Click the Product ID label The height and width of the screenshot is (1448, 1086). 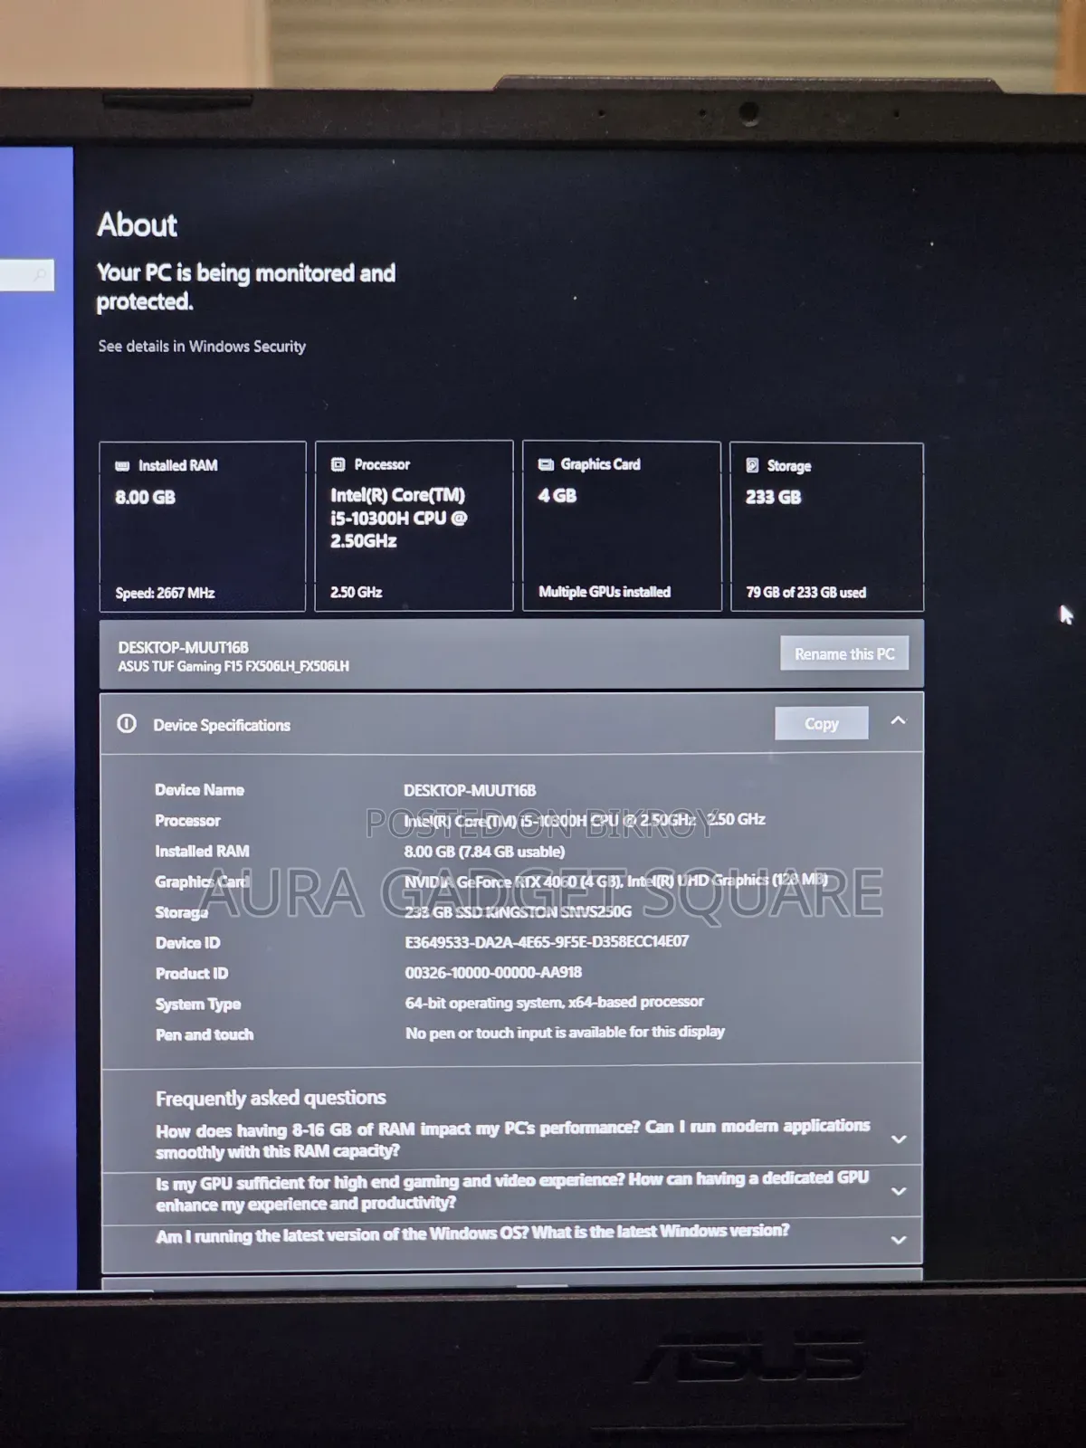[192, 974]
